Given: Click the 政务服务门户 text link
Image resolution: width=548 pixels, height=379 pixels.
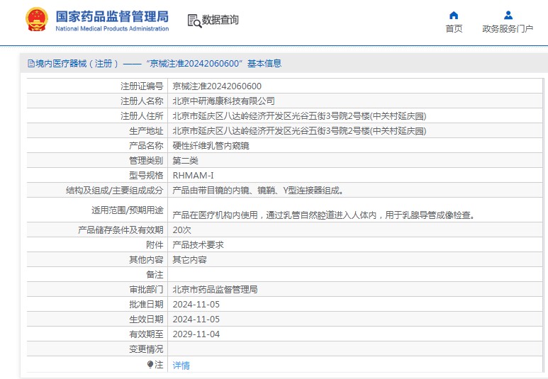Looking at the screenshot, I should coord(508,29).
